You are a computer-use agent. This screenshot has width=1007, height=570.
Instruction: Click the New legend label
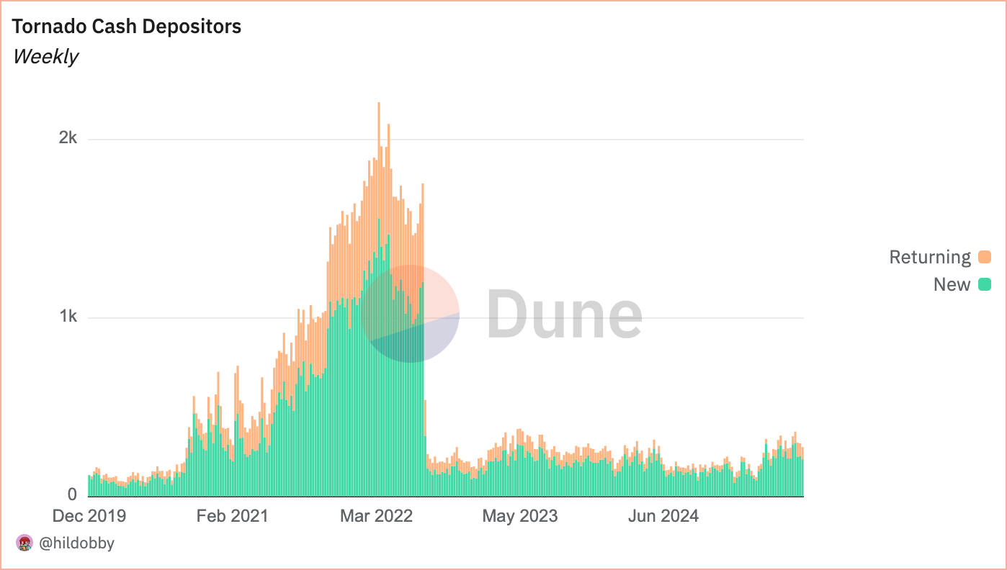(x=952, y=284)
